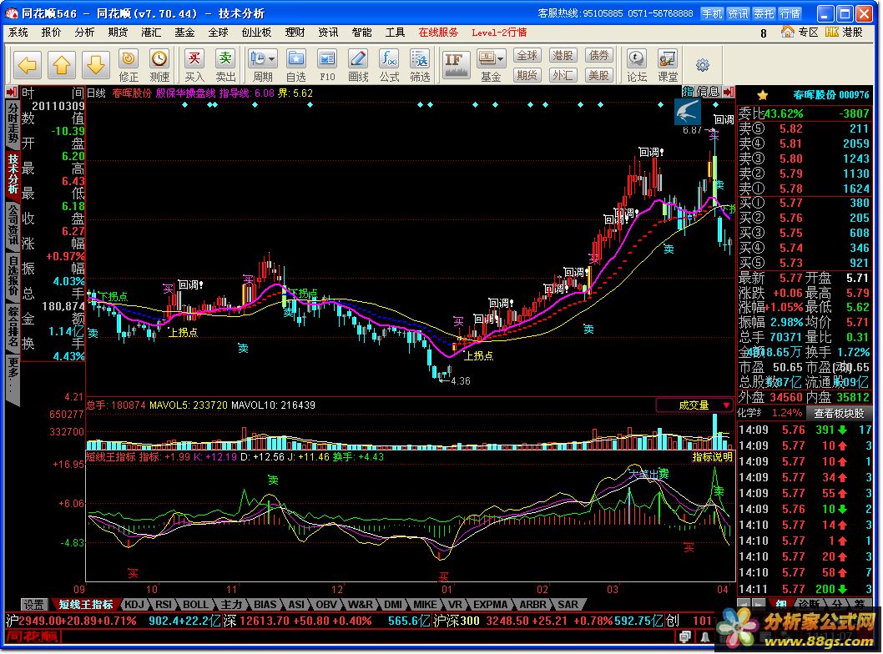Click the 债券 toolbar button
The image size is (883, 654).
598,56
